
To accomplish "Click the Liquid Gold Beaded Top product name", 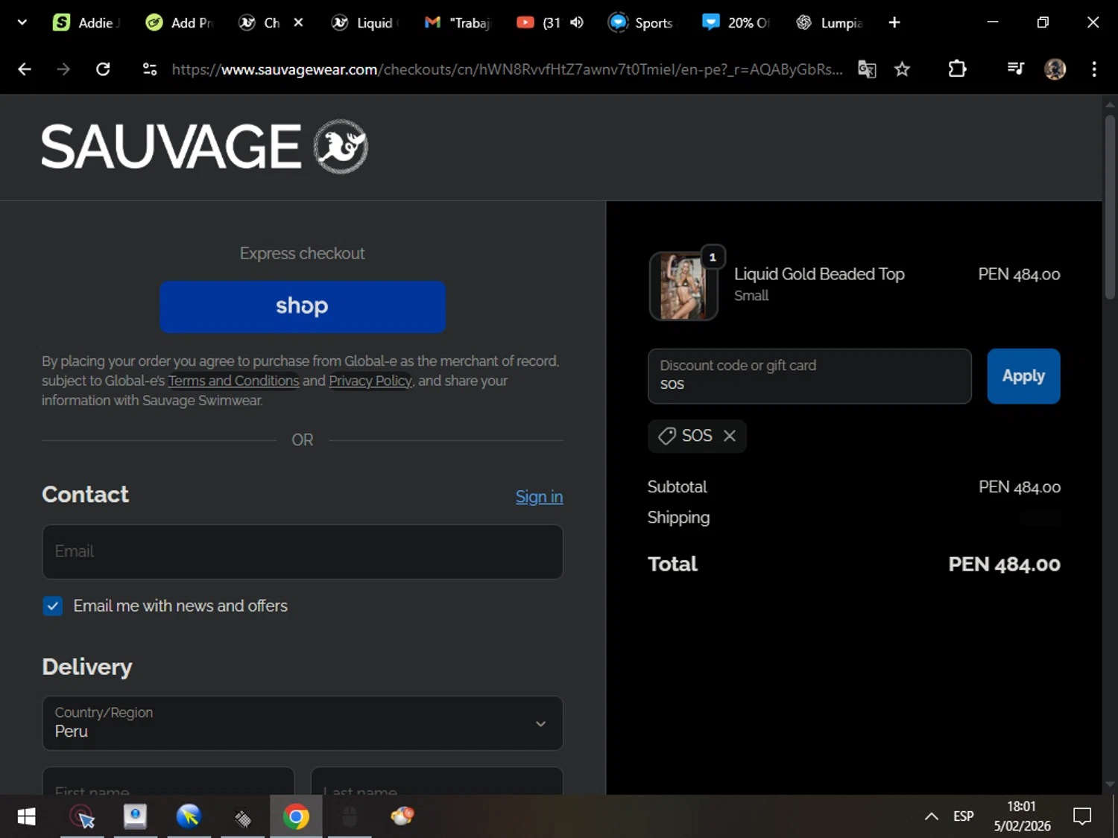I will coord(819,274).
